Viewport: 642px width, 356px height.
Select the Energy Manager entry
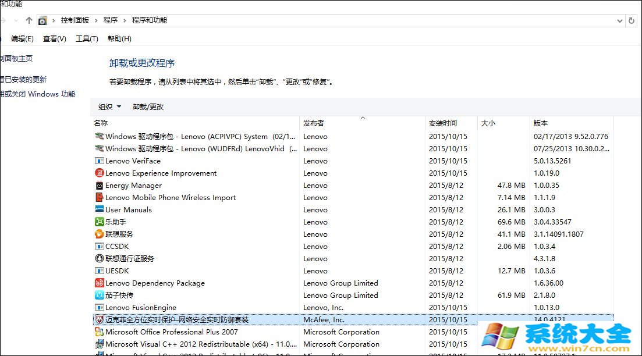(x=353, y=186)
